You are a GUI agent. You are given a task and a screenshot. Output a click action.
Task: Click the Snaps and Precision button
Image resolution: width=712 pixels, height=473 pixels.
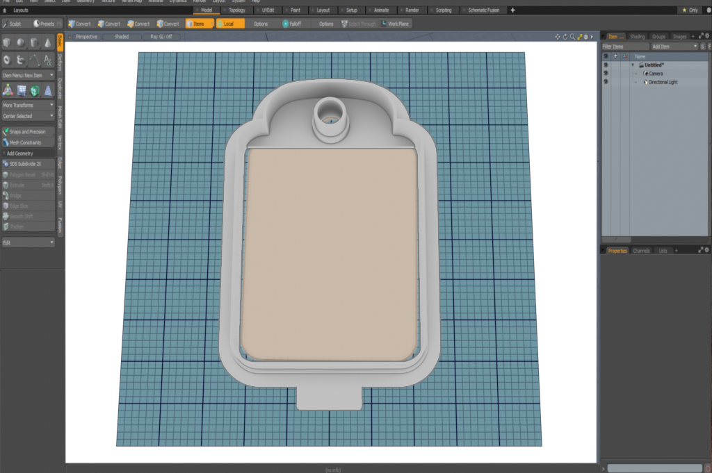[28, 131]
